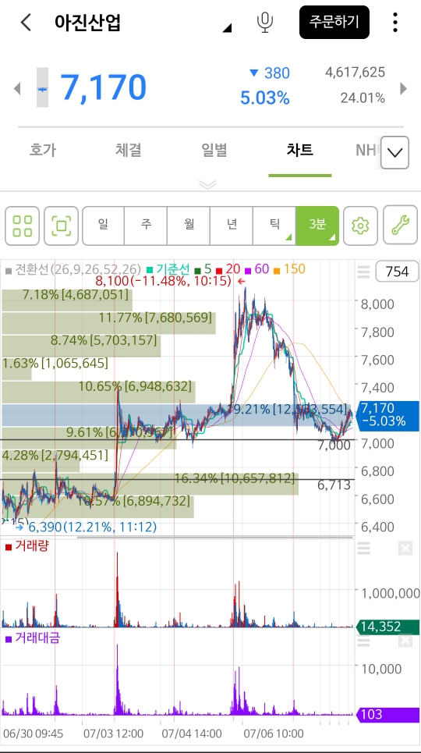Screen dimensions: 421x753
Task: Open the three-dot more options menu
Action: click(x=395, y=23)
